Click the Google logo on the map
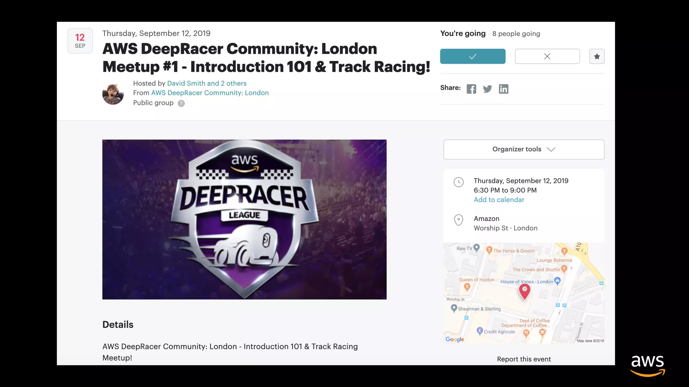The image size is (689, 387). pos(455,339)
